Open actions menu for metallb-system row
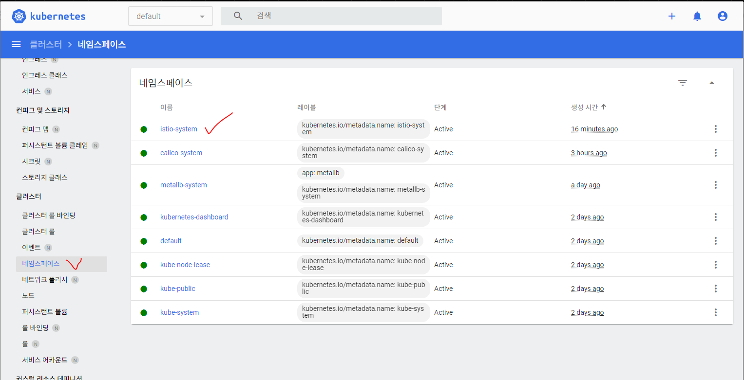Viewport: 744px width, 380px height. [716, 185]
